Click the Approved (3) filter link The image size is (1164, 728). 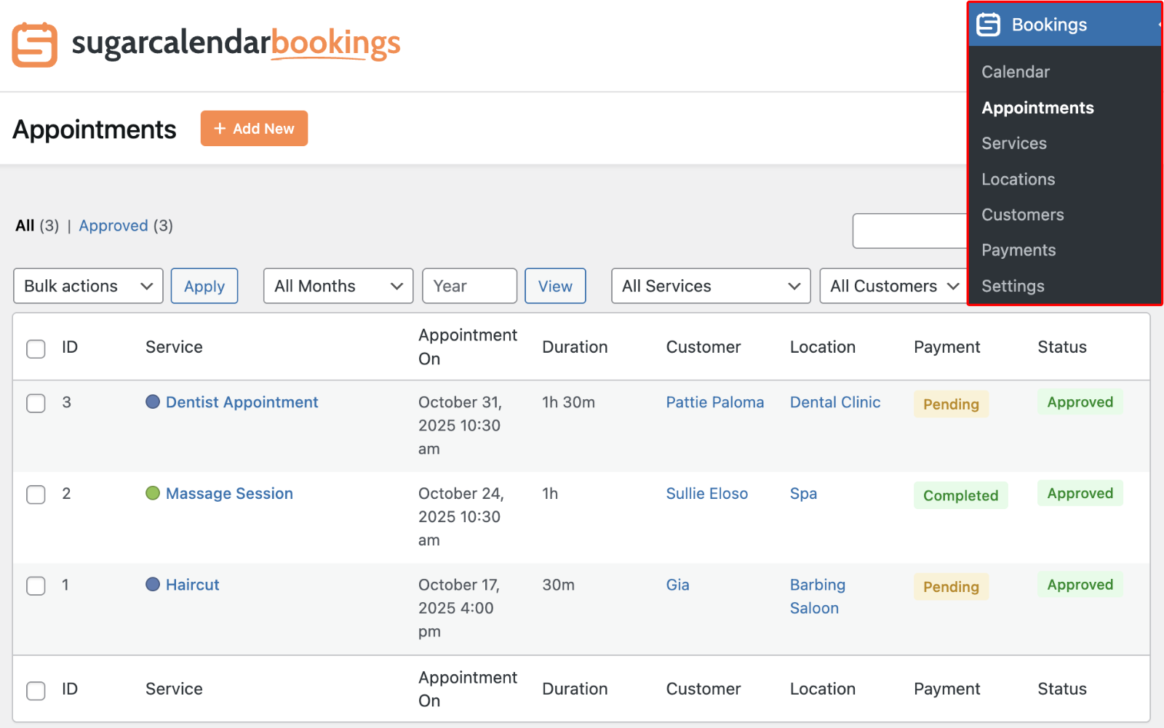(x=113, y=225)
